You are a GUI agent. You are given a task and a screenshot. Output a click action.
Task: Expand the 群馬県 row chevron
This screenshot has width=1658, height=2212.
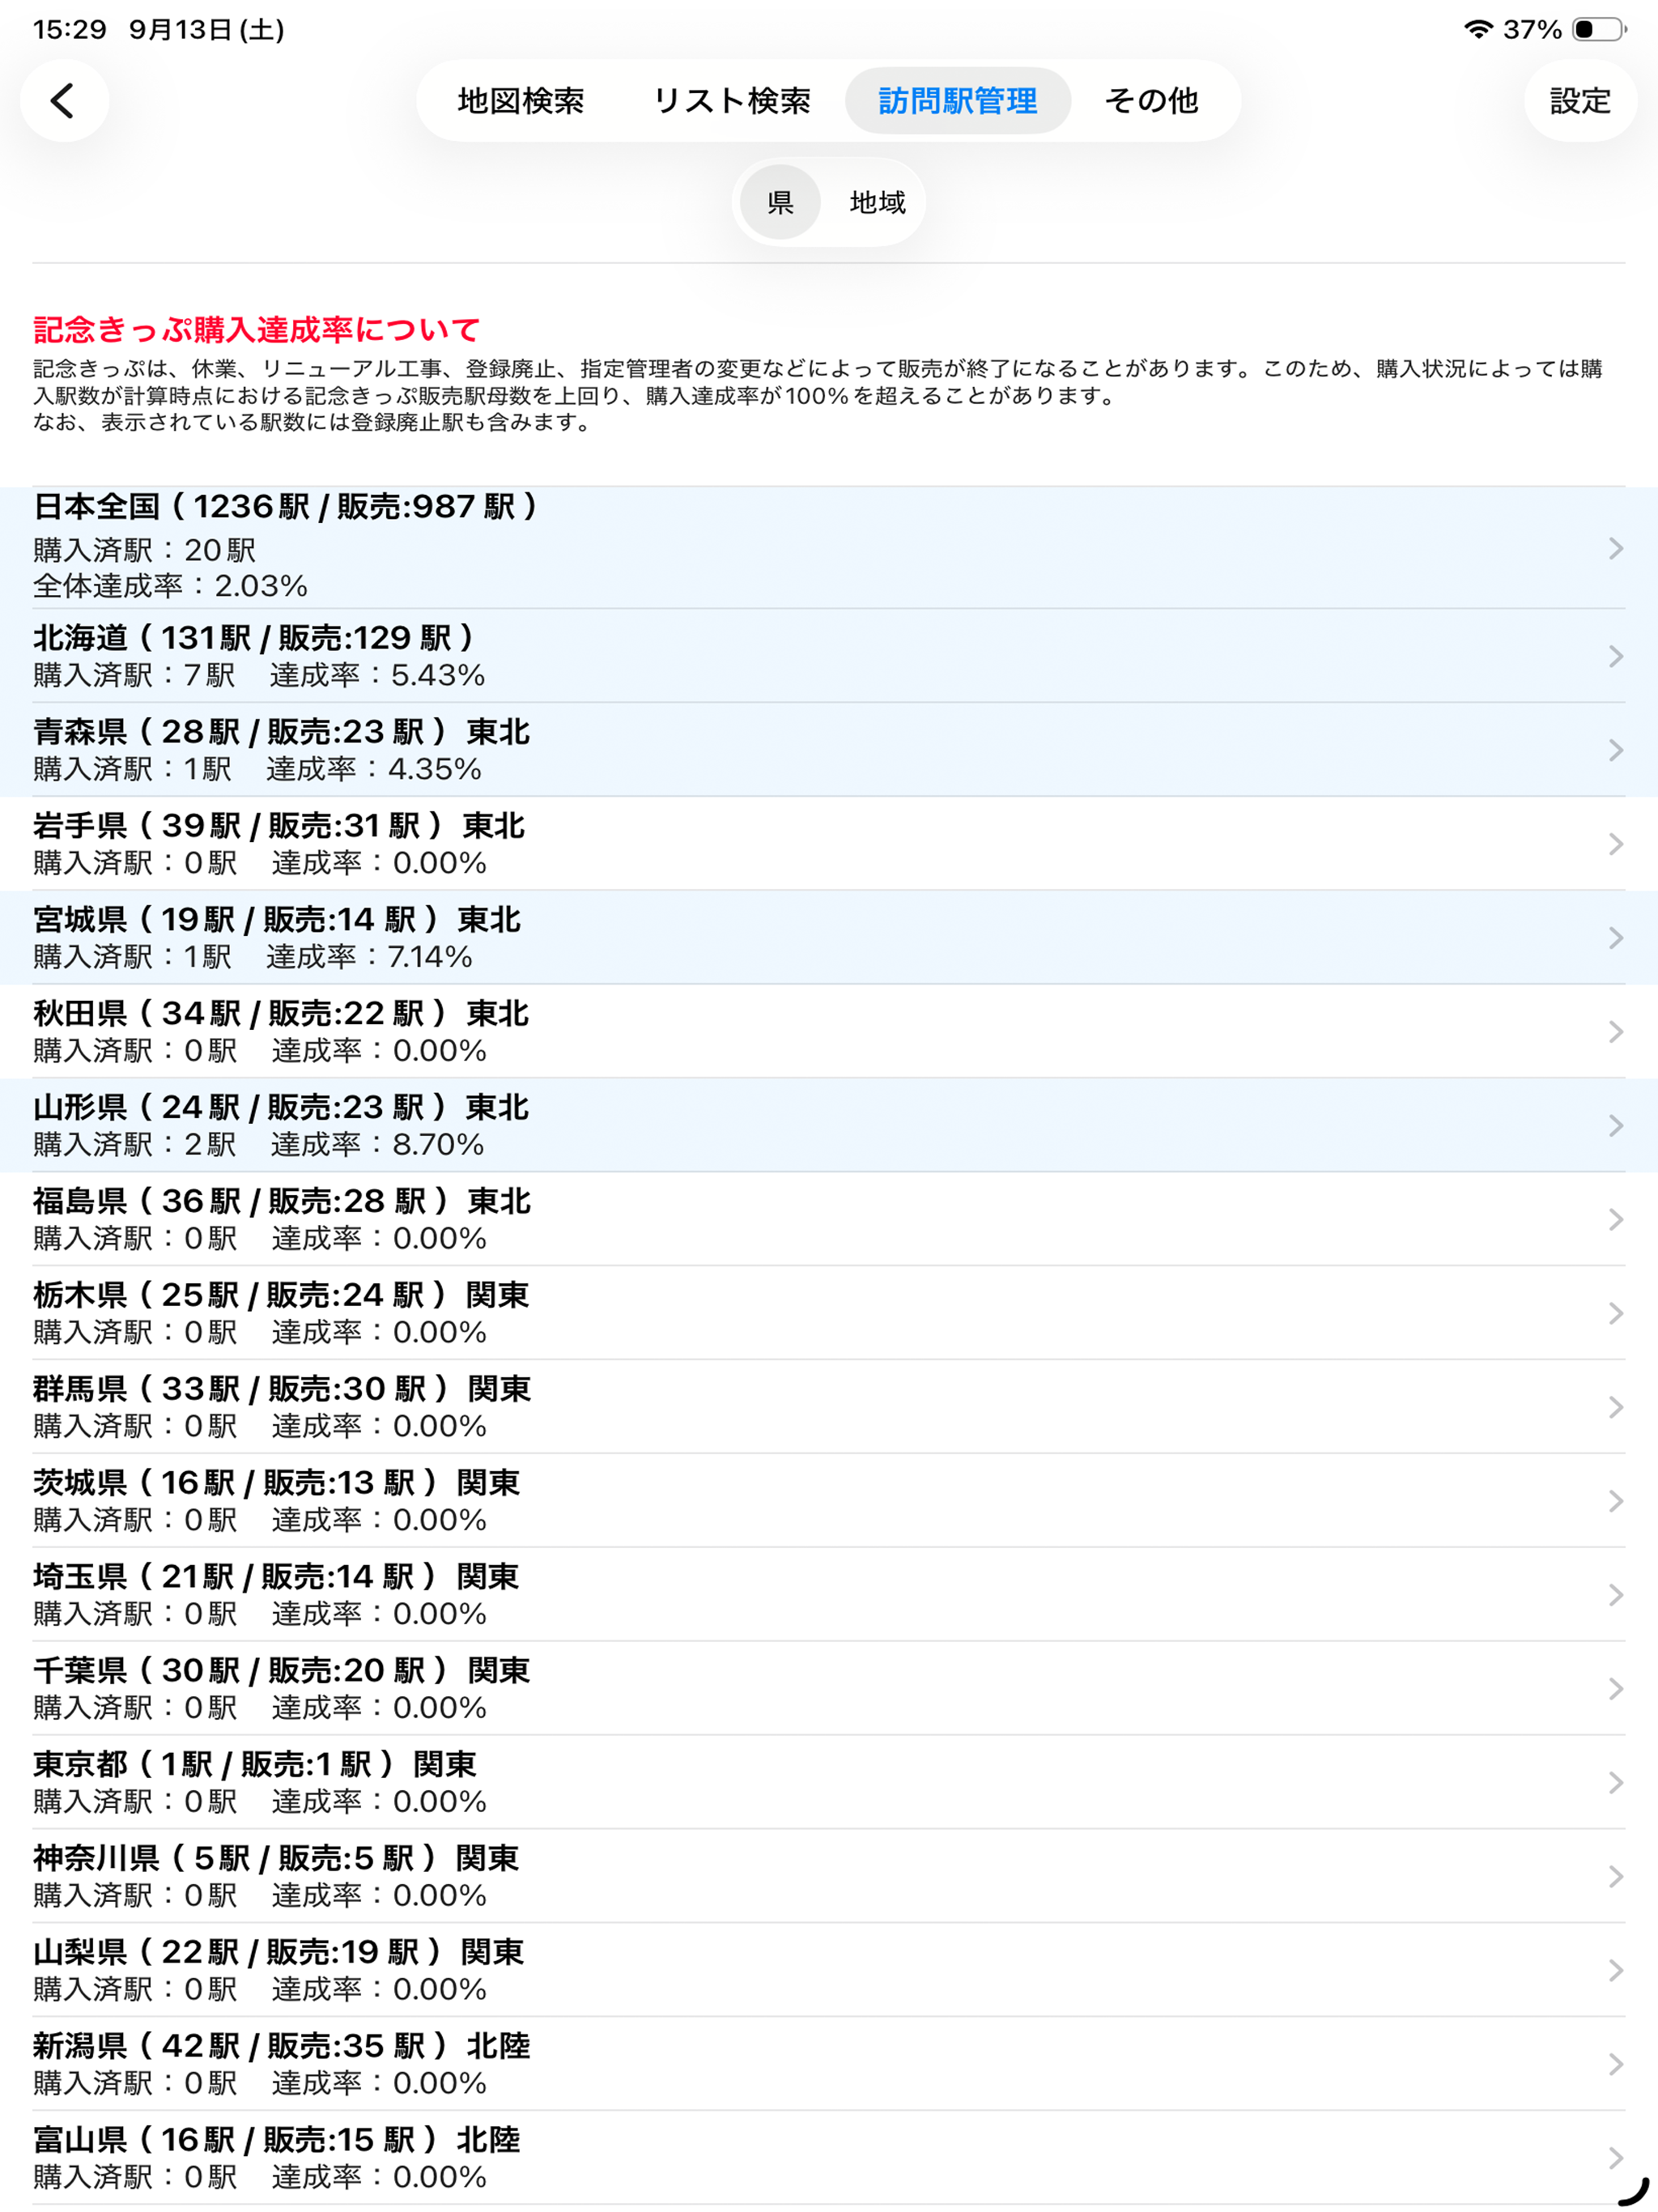click(1615, 1408)
